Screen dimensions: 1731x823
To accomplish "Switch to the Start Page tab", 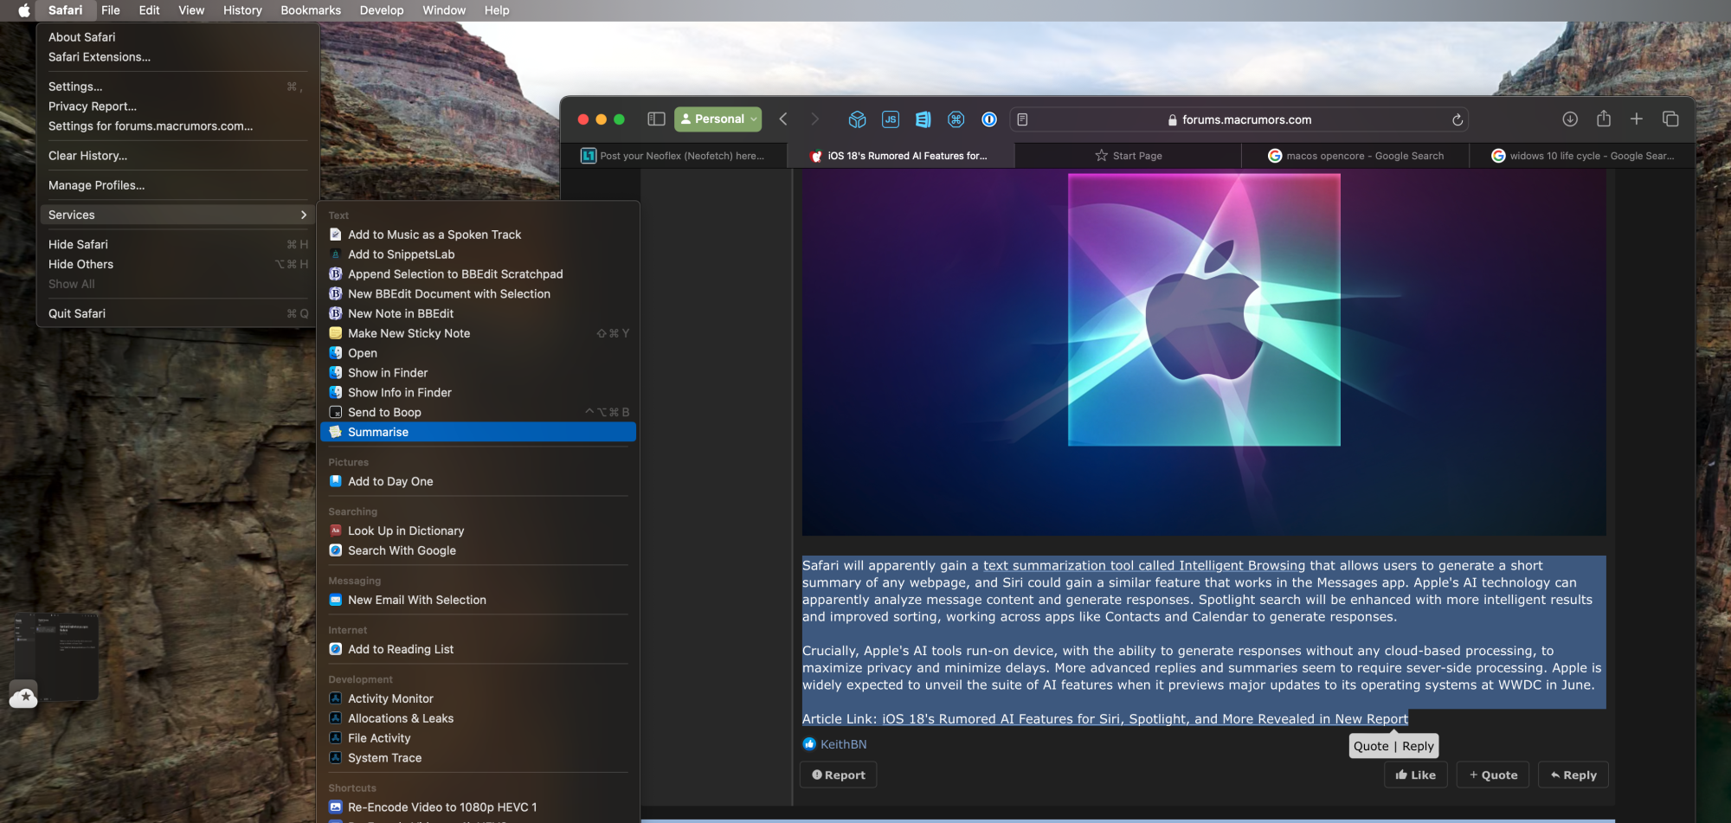I will point(1129,156).
